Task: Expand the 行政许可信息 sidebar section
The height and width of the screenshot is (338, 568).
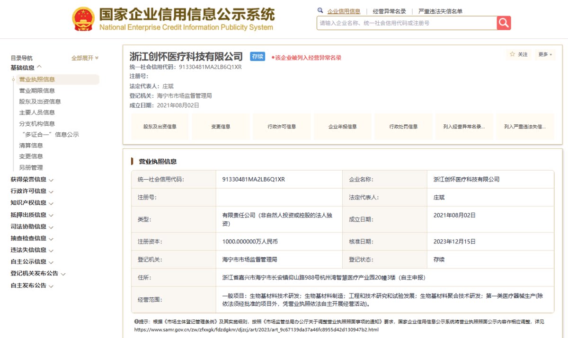Action: (x=32, y=191)
